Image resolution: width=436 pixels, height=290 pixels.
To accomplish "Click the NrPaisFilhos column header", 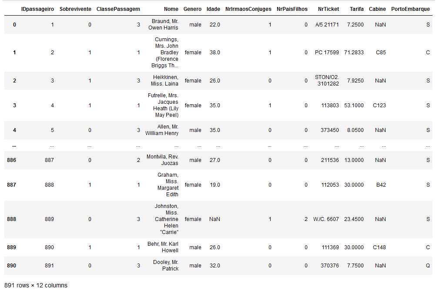I will point(292,9).
